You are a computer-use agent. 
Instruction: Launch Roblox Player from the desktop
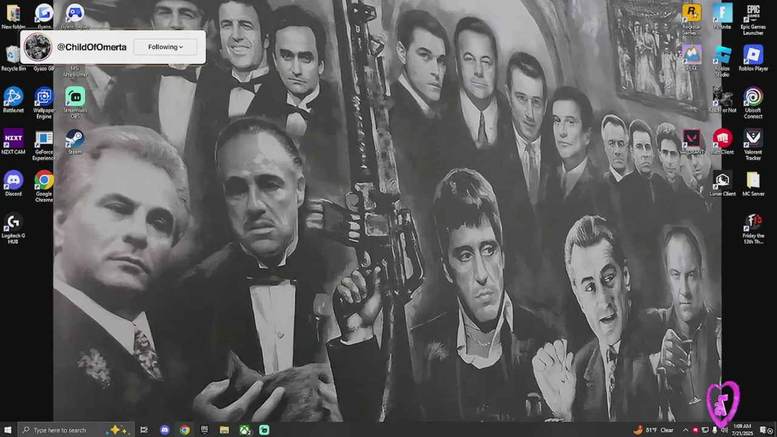(753, 58)
